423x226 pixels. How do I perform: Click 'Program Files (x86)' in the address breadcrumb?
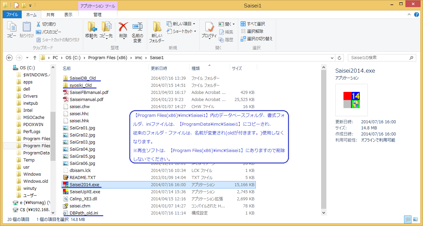107,58
